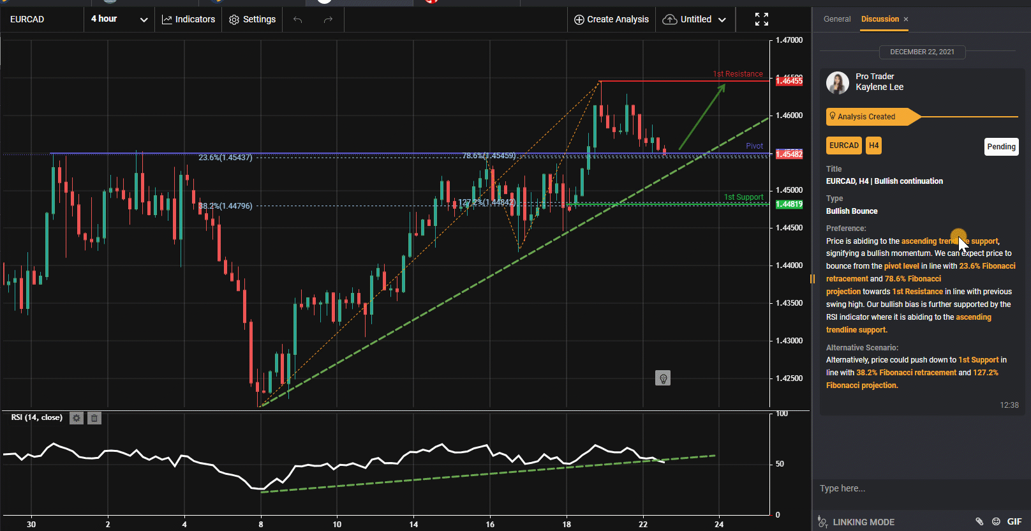Delete the RSI indicator with trash icon

(94, 418)
